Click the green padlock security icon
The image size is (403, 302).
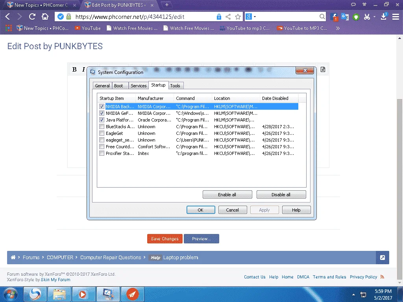(x=68, y=17)
